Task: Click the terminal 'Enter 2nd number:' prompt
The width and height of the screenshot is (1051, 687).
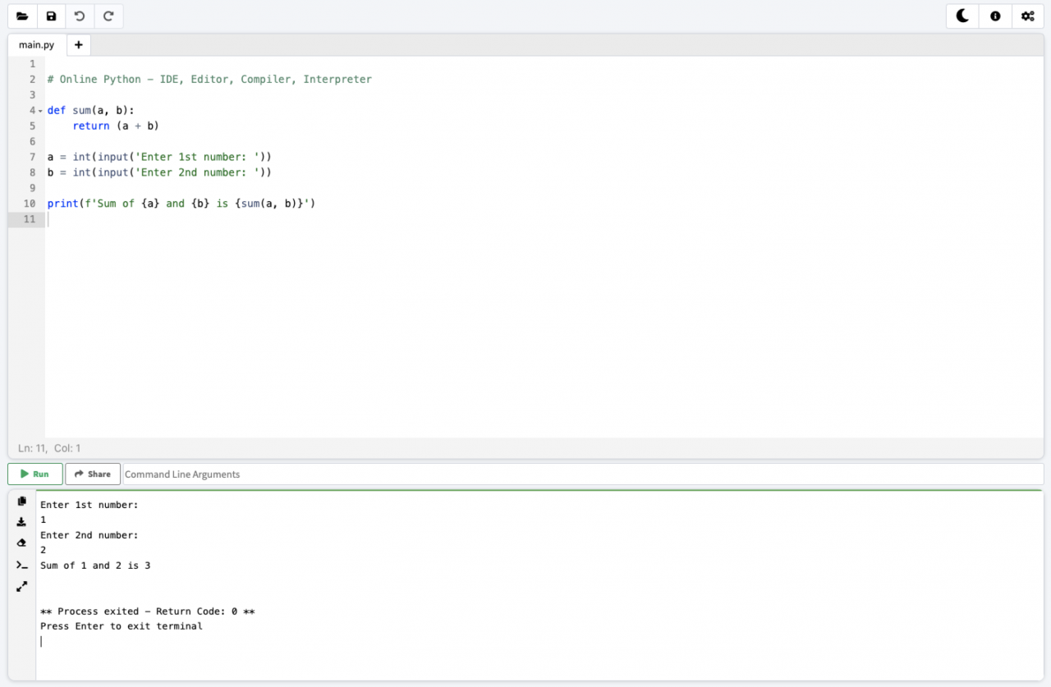Action: pos(89,535)
